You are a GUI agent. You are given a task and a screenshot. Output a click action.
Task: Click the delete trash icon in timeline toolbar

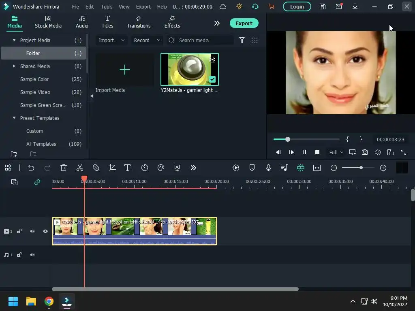[64, 168]
